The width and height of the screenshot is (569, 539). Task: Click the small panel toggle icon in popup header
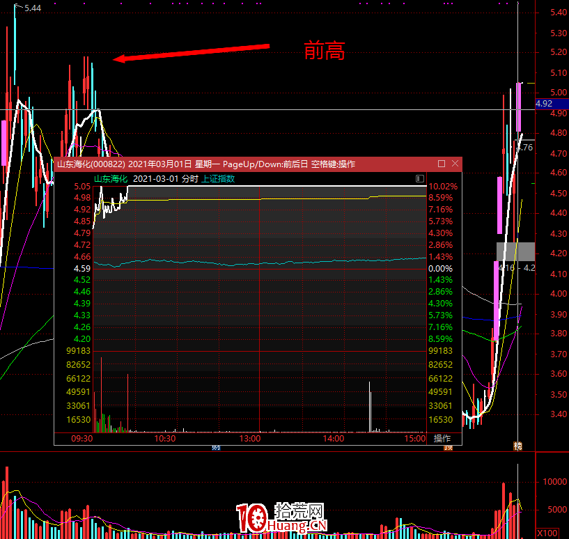(x=419, y=179)
